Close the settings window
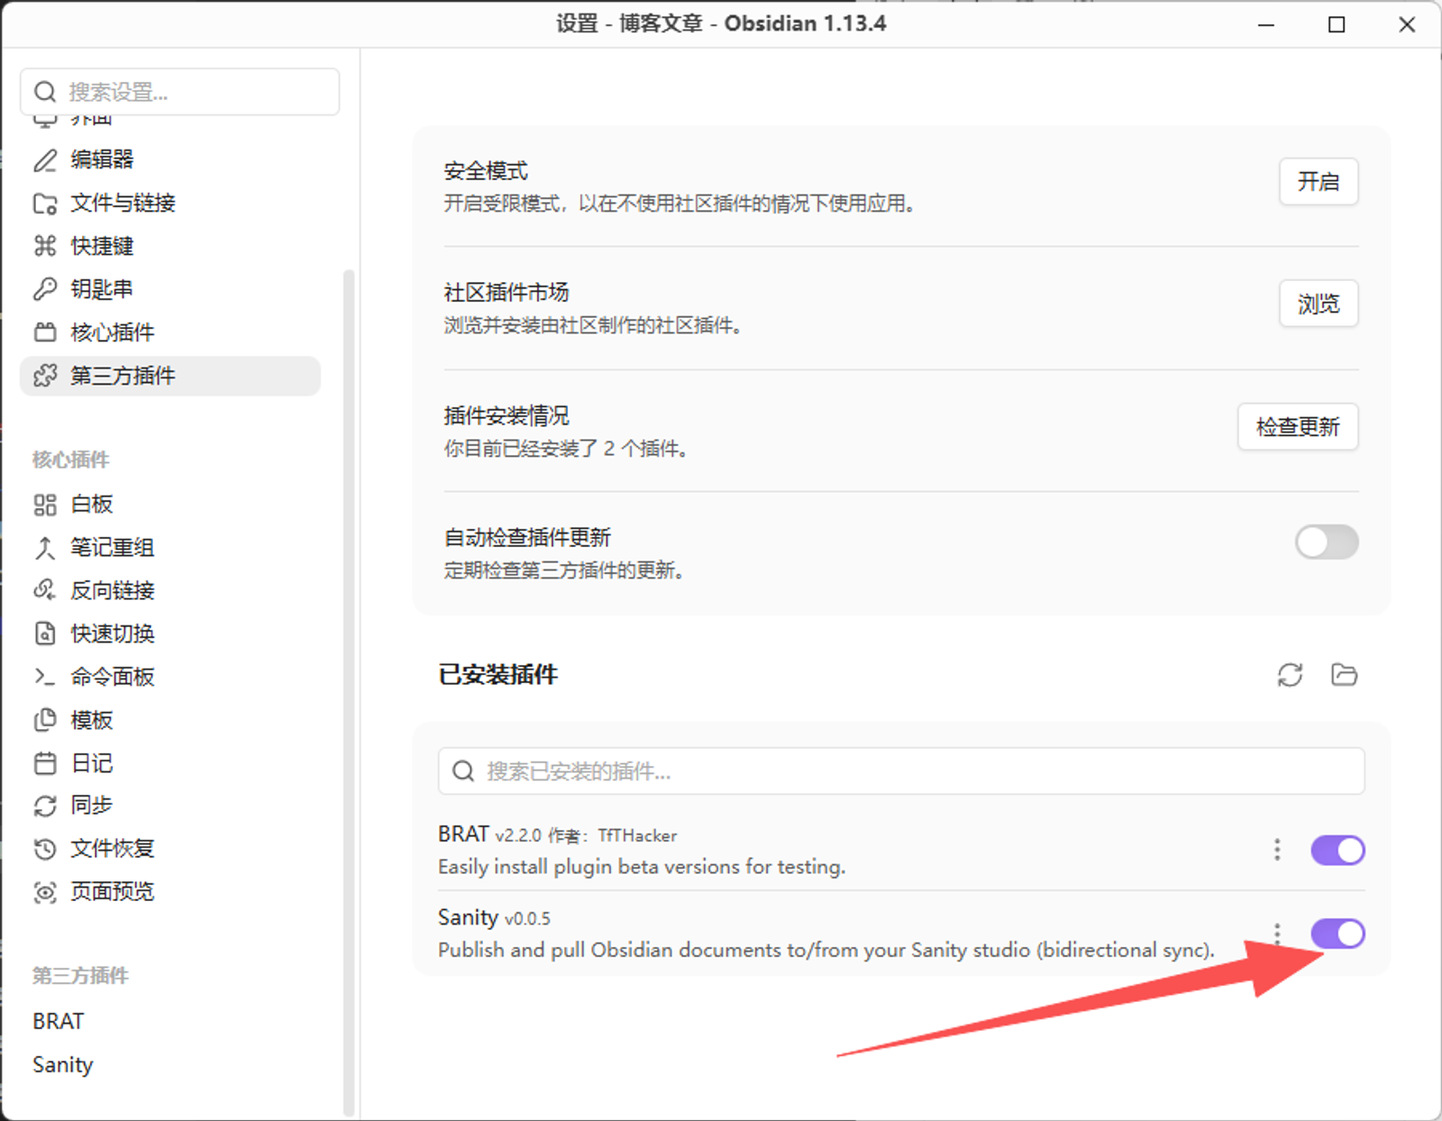The height and width of the screenshot is (1121, 1442). (x=1407, y=24)
